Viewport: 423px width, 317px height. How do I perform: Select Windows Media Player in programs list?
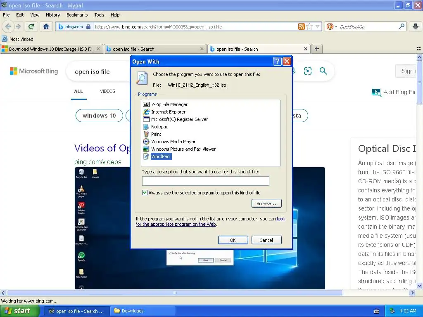[x=169, y=142]
